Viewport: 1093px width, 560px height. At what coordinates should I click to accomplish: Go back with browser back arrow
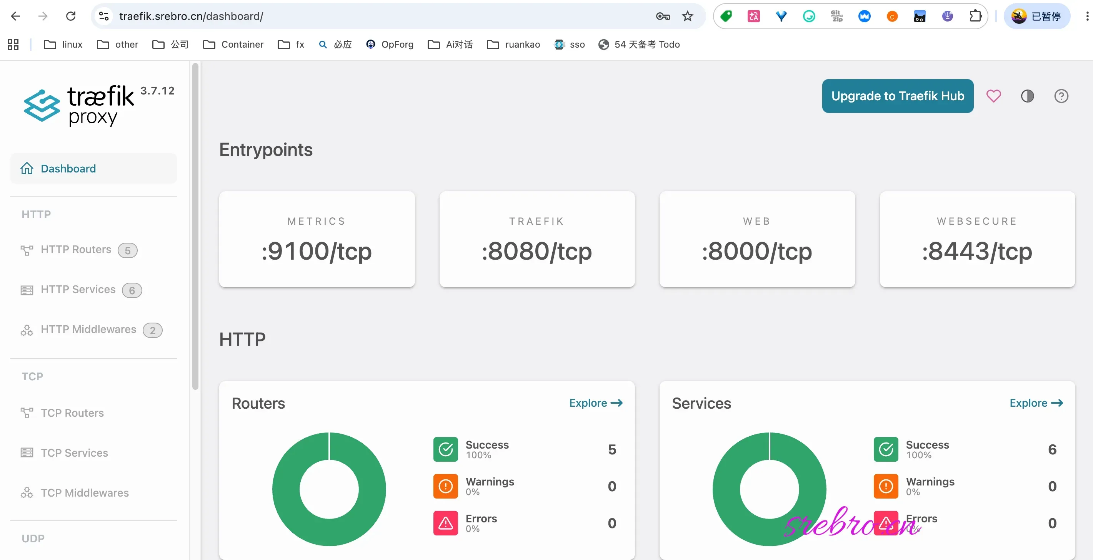tap(16, 16)
